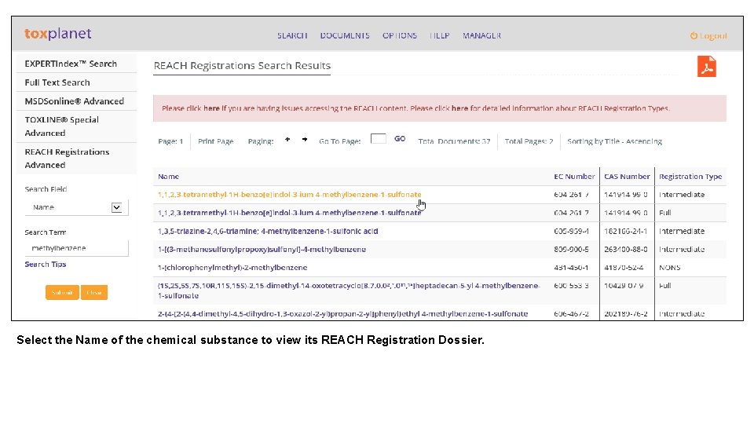This screenshot has height=424, width=754.
Task: Click REACH Registrations Search Results heading
Action: [242, 66]
